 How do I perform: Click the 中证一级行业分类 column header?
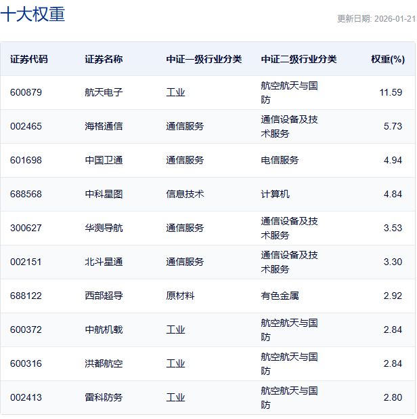click(204, 59)
